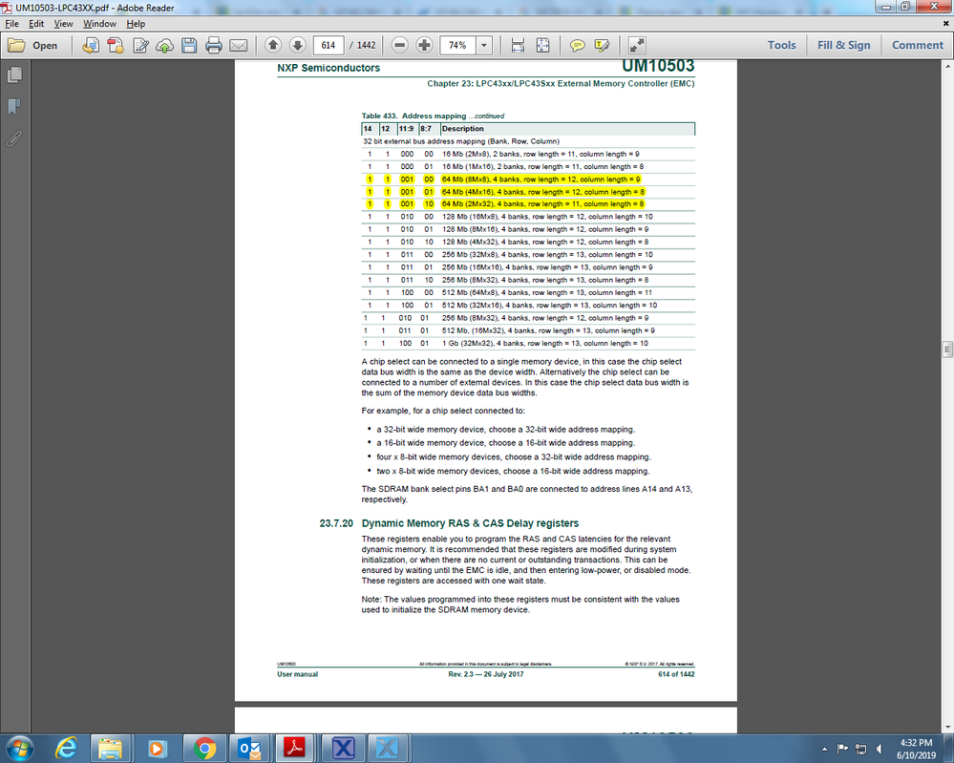The height and width of the screenshot is (763, 954).
Task: Click the zoom percentage field showing 74%
Action: click(457, 45)
